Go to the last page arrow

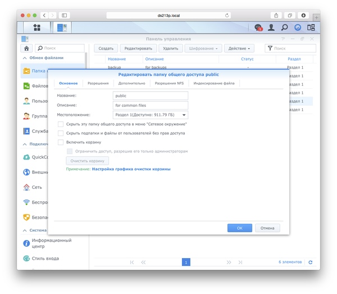(x=240, y=262)
